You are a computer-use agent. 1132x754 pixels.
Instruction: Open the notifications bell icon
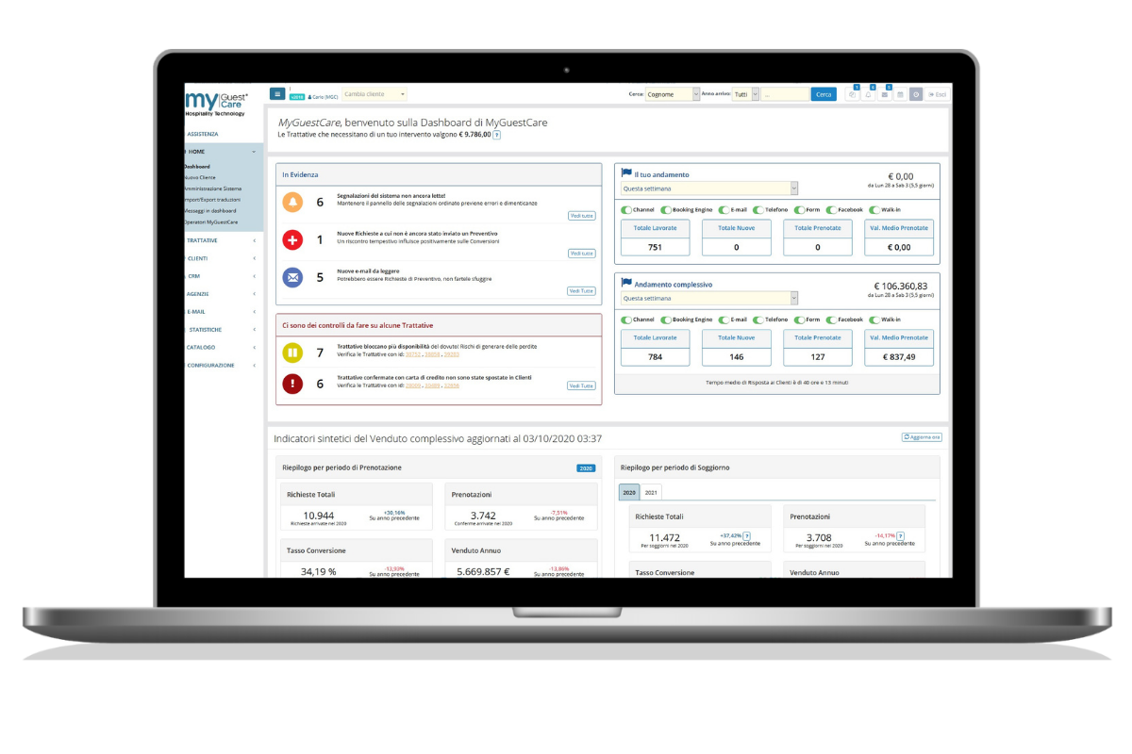[x=868, y=94]
